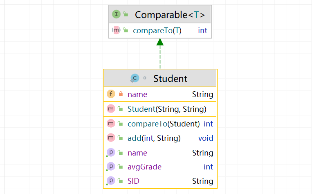The image size is (312, 194).
Task: Click the SID property label
Action: 134,181
